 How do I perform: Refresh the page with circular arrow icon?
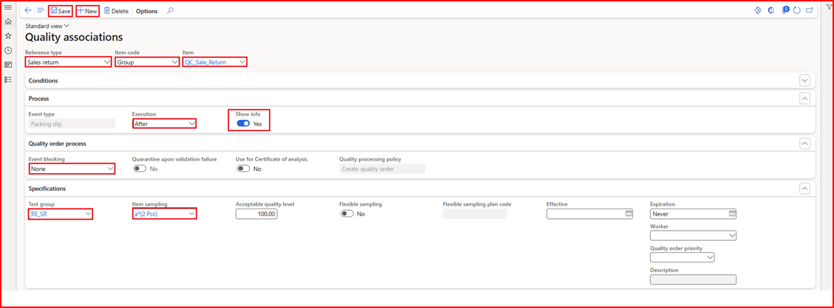[x=796, y=11]
